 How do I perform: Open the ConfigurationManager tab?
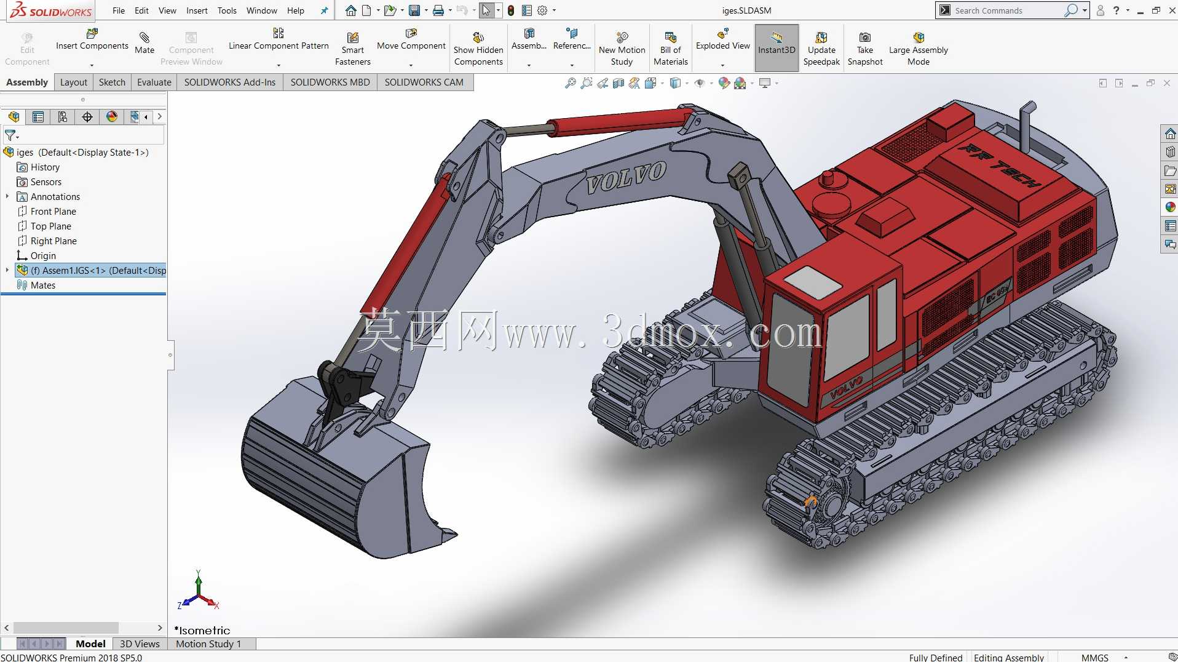pos(63,117)
